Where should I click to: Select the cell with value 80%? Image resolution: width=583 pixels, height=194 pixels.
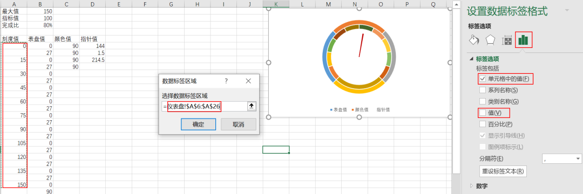[x=40, y=25]
